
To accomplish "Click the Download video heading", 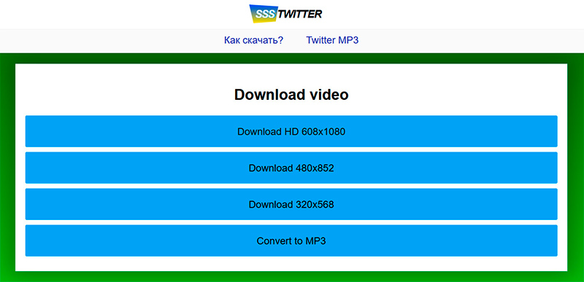I will click(x=291, y=95).
